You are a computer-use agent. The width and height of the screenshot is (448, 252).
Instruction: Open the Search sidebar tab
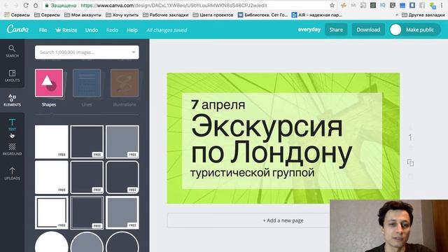pos(12,51)
